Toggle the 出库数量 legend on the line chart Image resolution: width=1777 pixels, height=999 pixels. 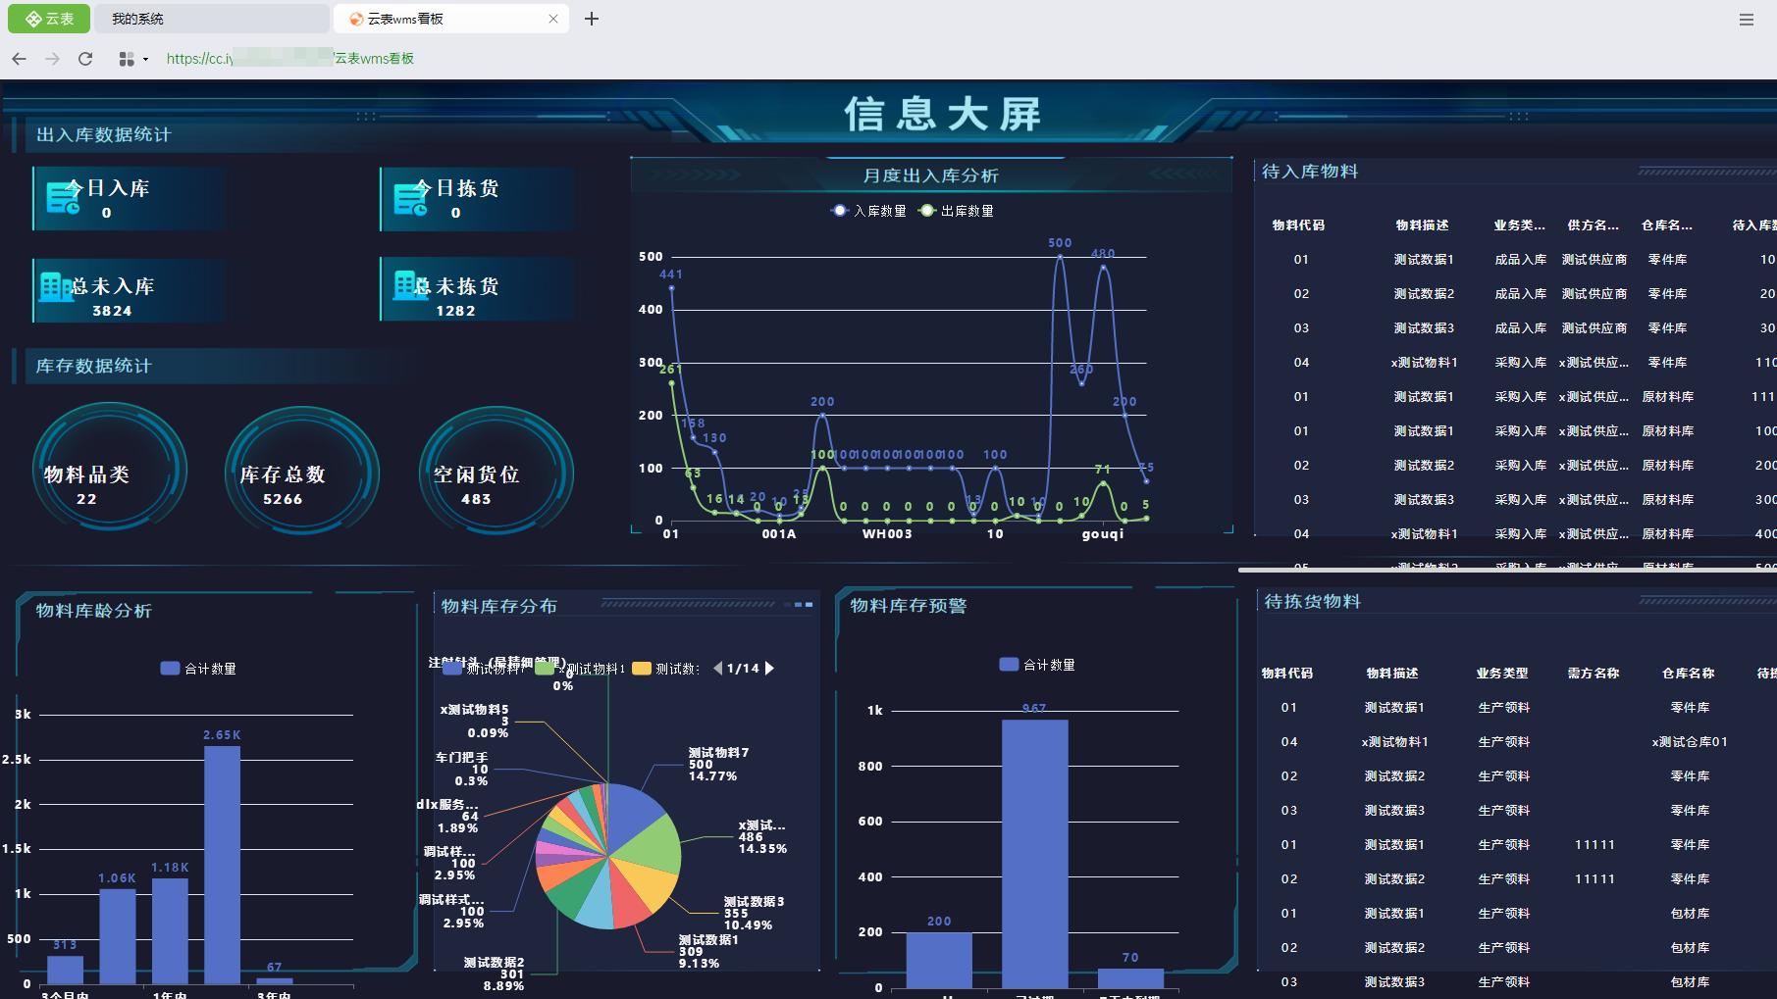point(956,210)
